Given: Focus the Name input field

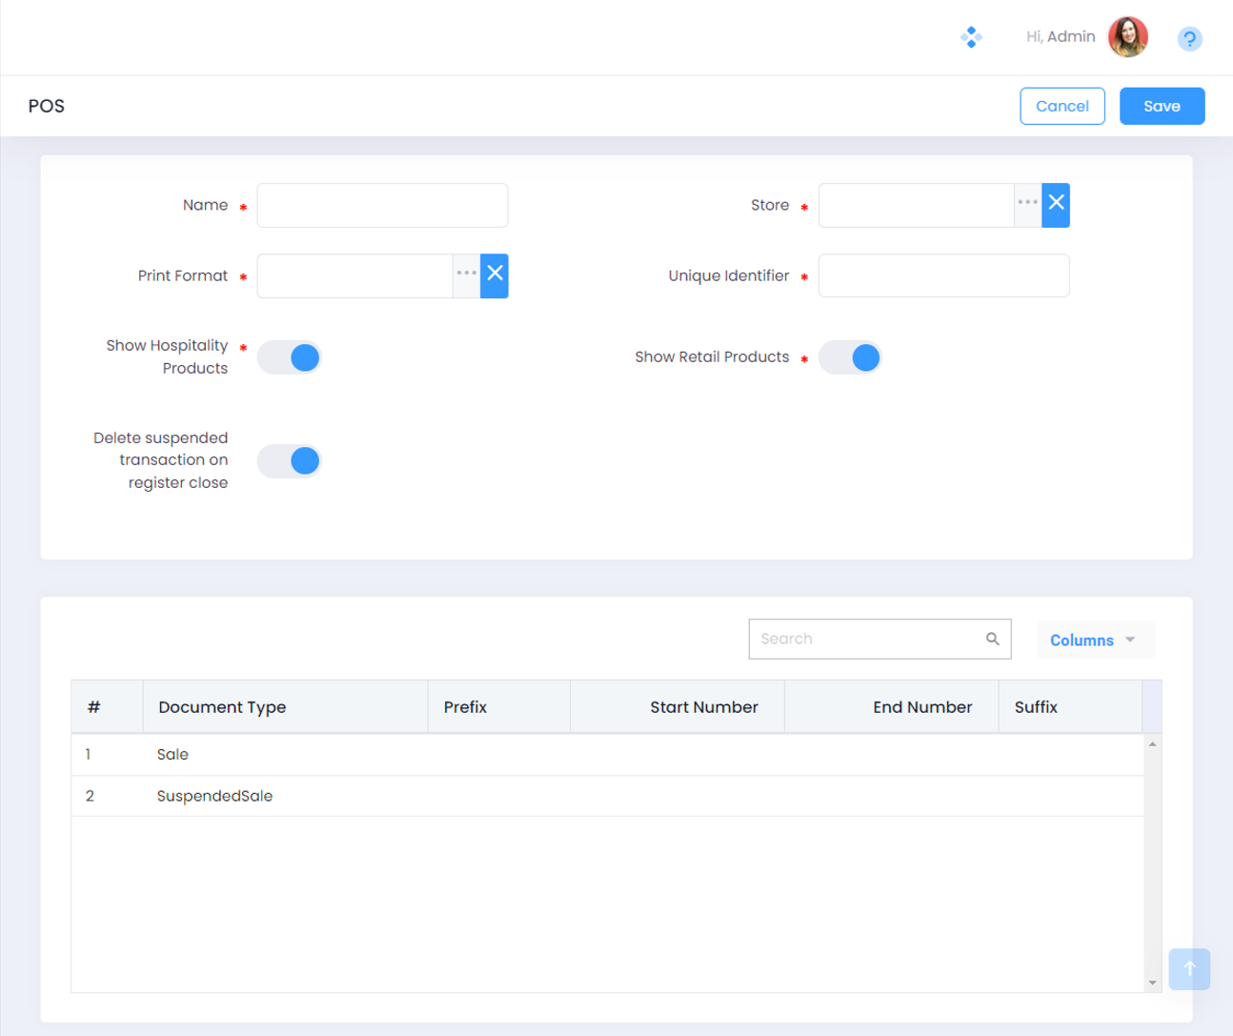Looking at the screenshot, I should (x=382, y=205).
